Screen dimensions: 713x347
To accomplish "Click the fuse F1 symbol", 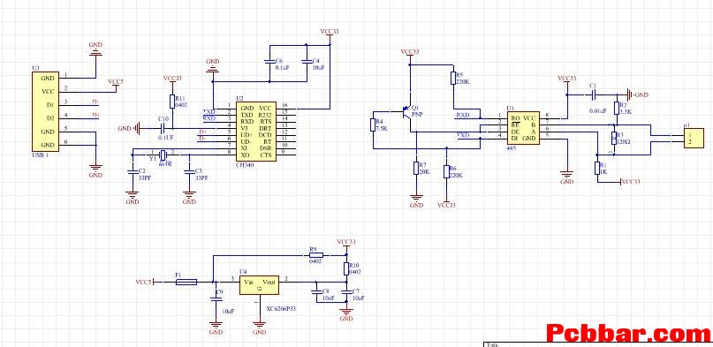I will (186, 282).
